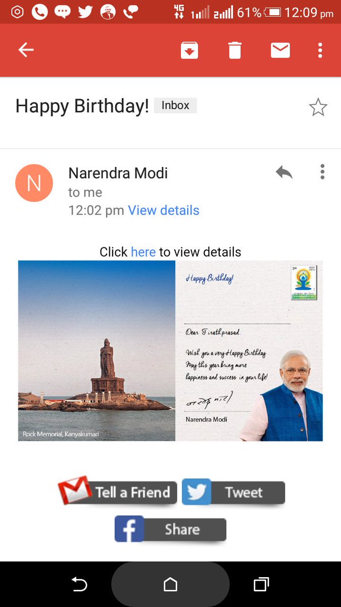Reply using the arrow beside sender name

284,172
